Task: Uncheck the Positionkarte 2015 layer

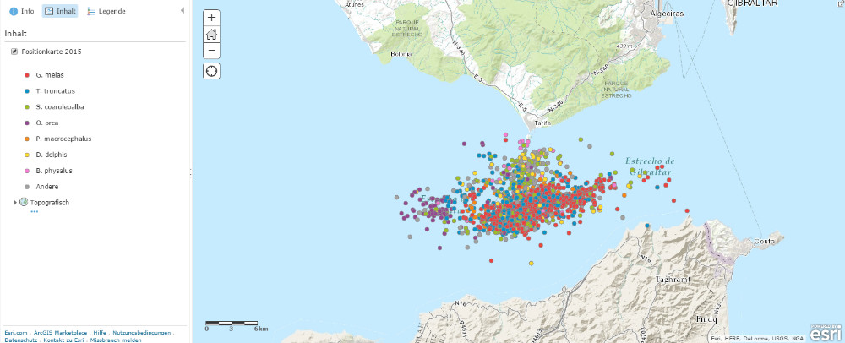Action: 14,52
